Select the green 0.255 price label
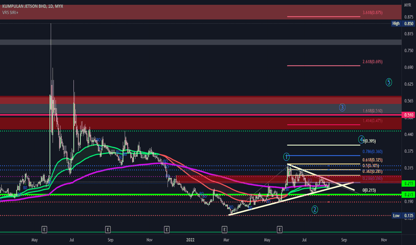This screenshot has height=245, width=416. click(408, 183)
